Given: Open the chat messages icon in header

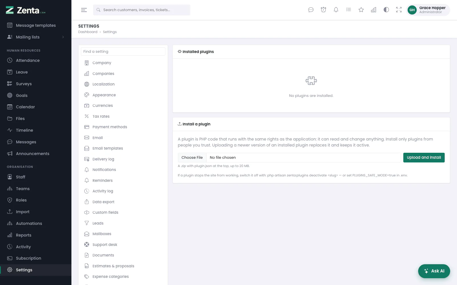Looking at the screenshot, I should point(311,10).
